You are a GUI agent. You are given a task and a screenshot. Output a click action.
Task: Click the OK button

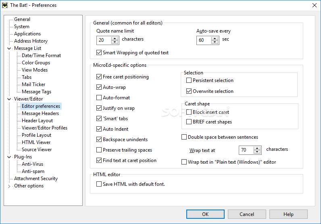205,214
